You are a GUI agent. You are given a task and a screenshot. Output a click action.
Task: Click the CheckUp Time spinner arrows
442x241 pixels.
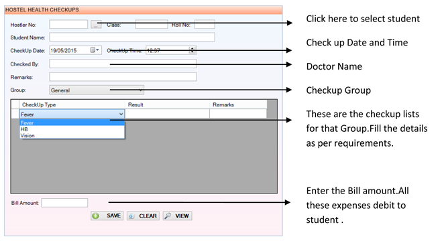pos(192,50)
